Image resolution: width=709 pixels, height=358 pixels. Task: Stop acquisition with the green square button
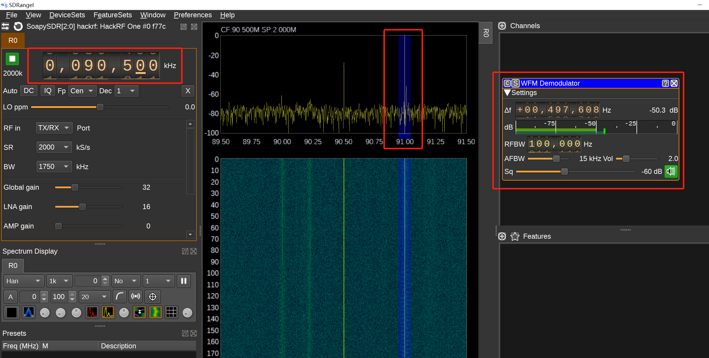coord(12,58)
